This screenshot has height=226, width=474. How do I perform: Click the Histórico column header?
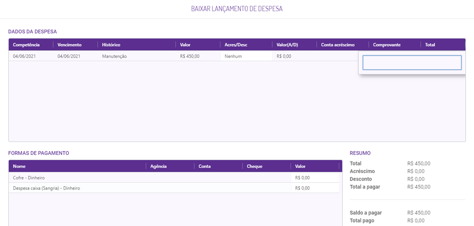coord(111,45)
